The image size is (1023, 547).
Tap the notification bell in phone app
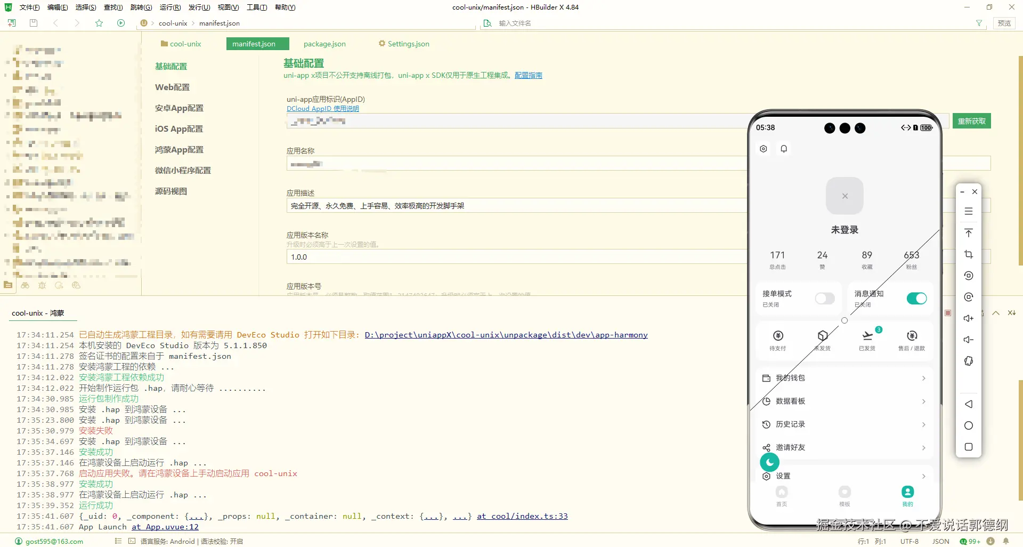point(784,149)
